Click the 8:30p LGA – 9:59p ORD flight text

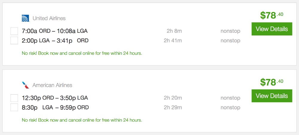pos(55,107)
